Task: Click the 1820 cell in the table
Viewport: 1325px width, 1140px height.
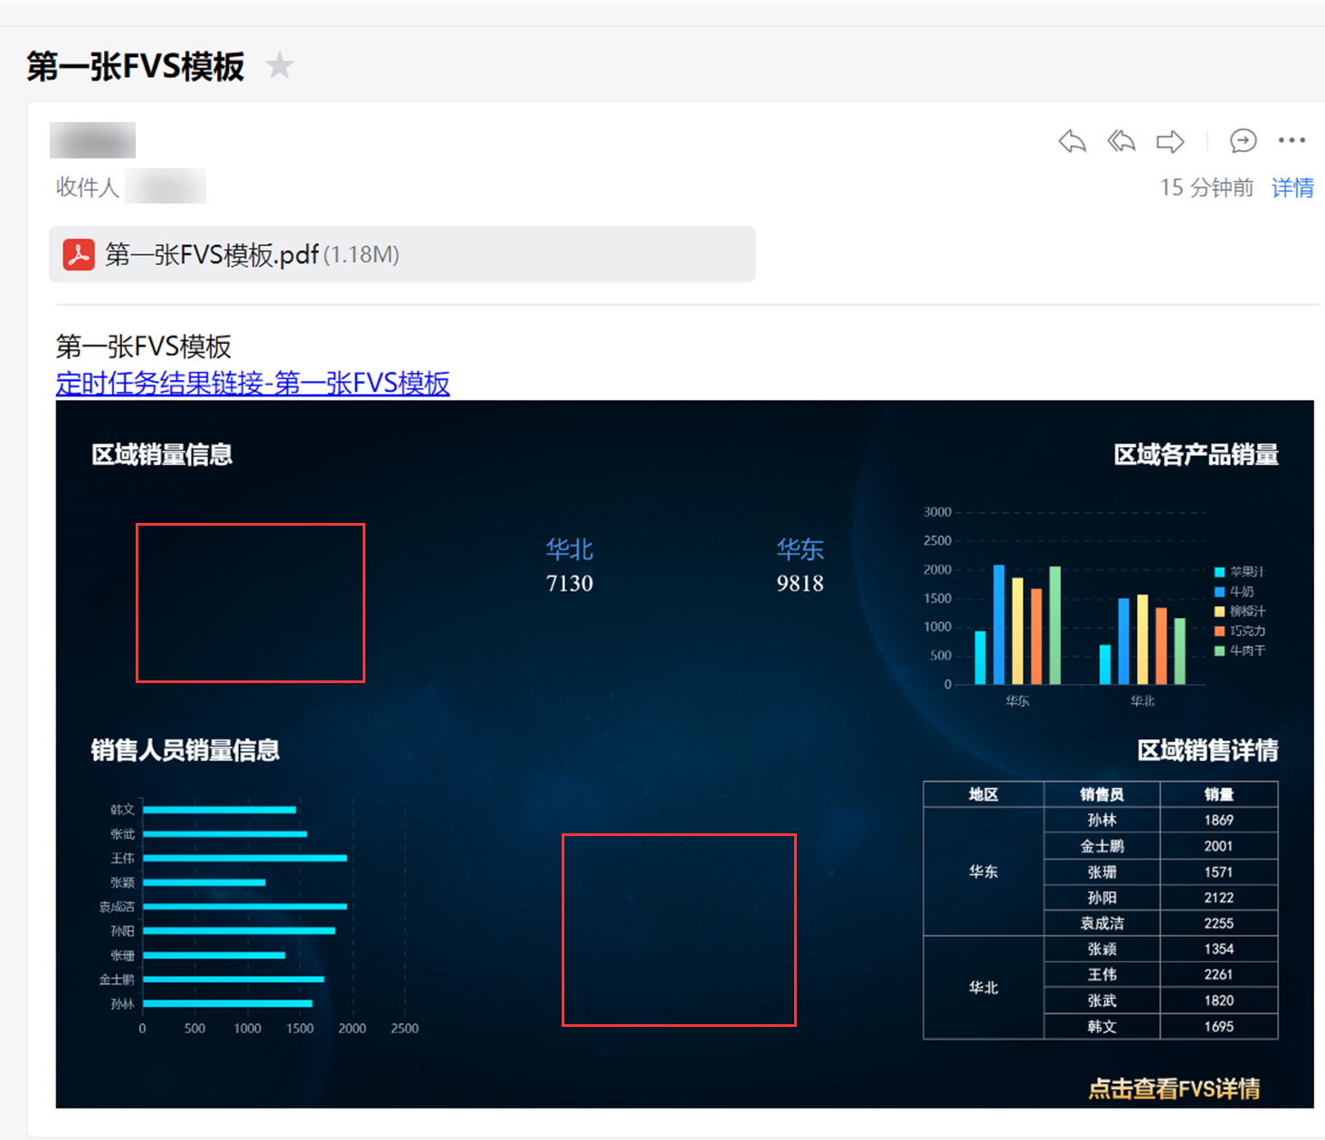Action: pyautogui.click(x=1219, y=1001)
